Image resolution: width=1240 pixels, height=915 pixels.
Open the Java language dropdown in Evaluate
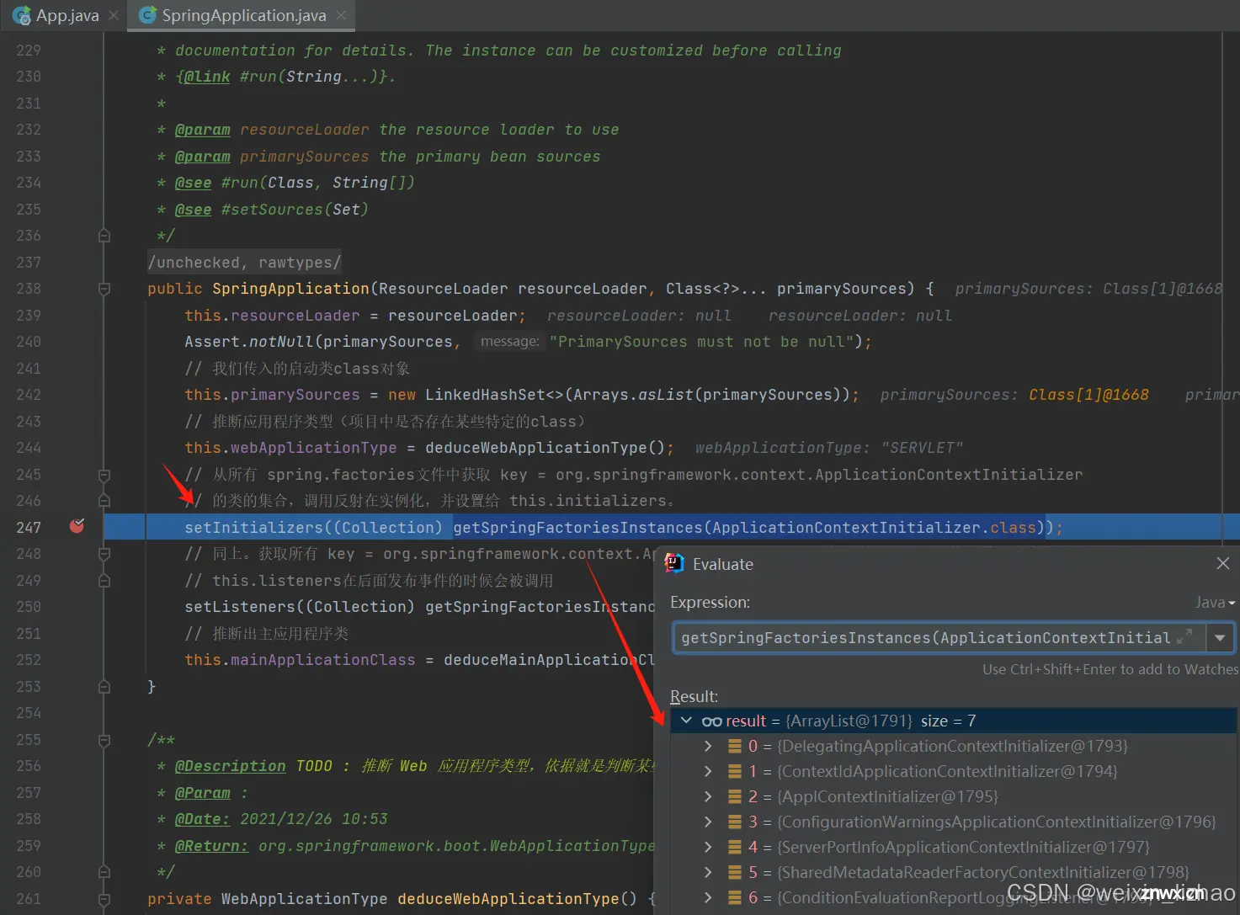point(1215,603)
